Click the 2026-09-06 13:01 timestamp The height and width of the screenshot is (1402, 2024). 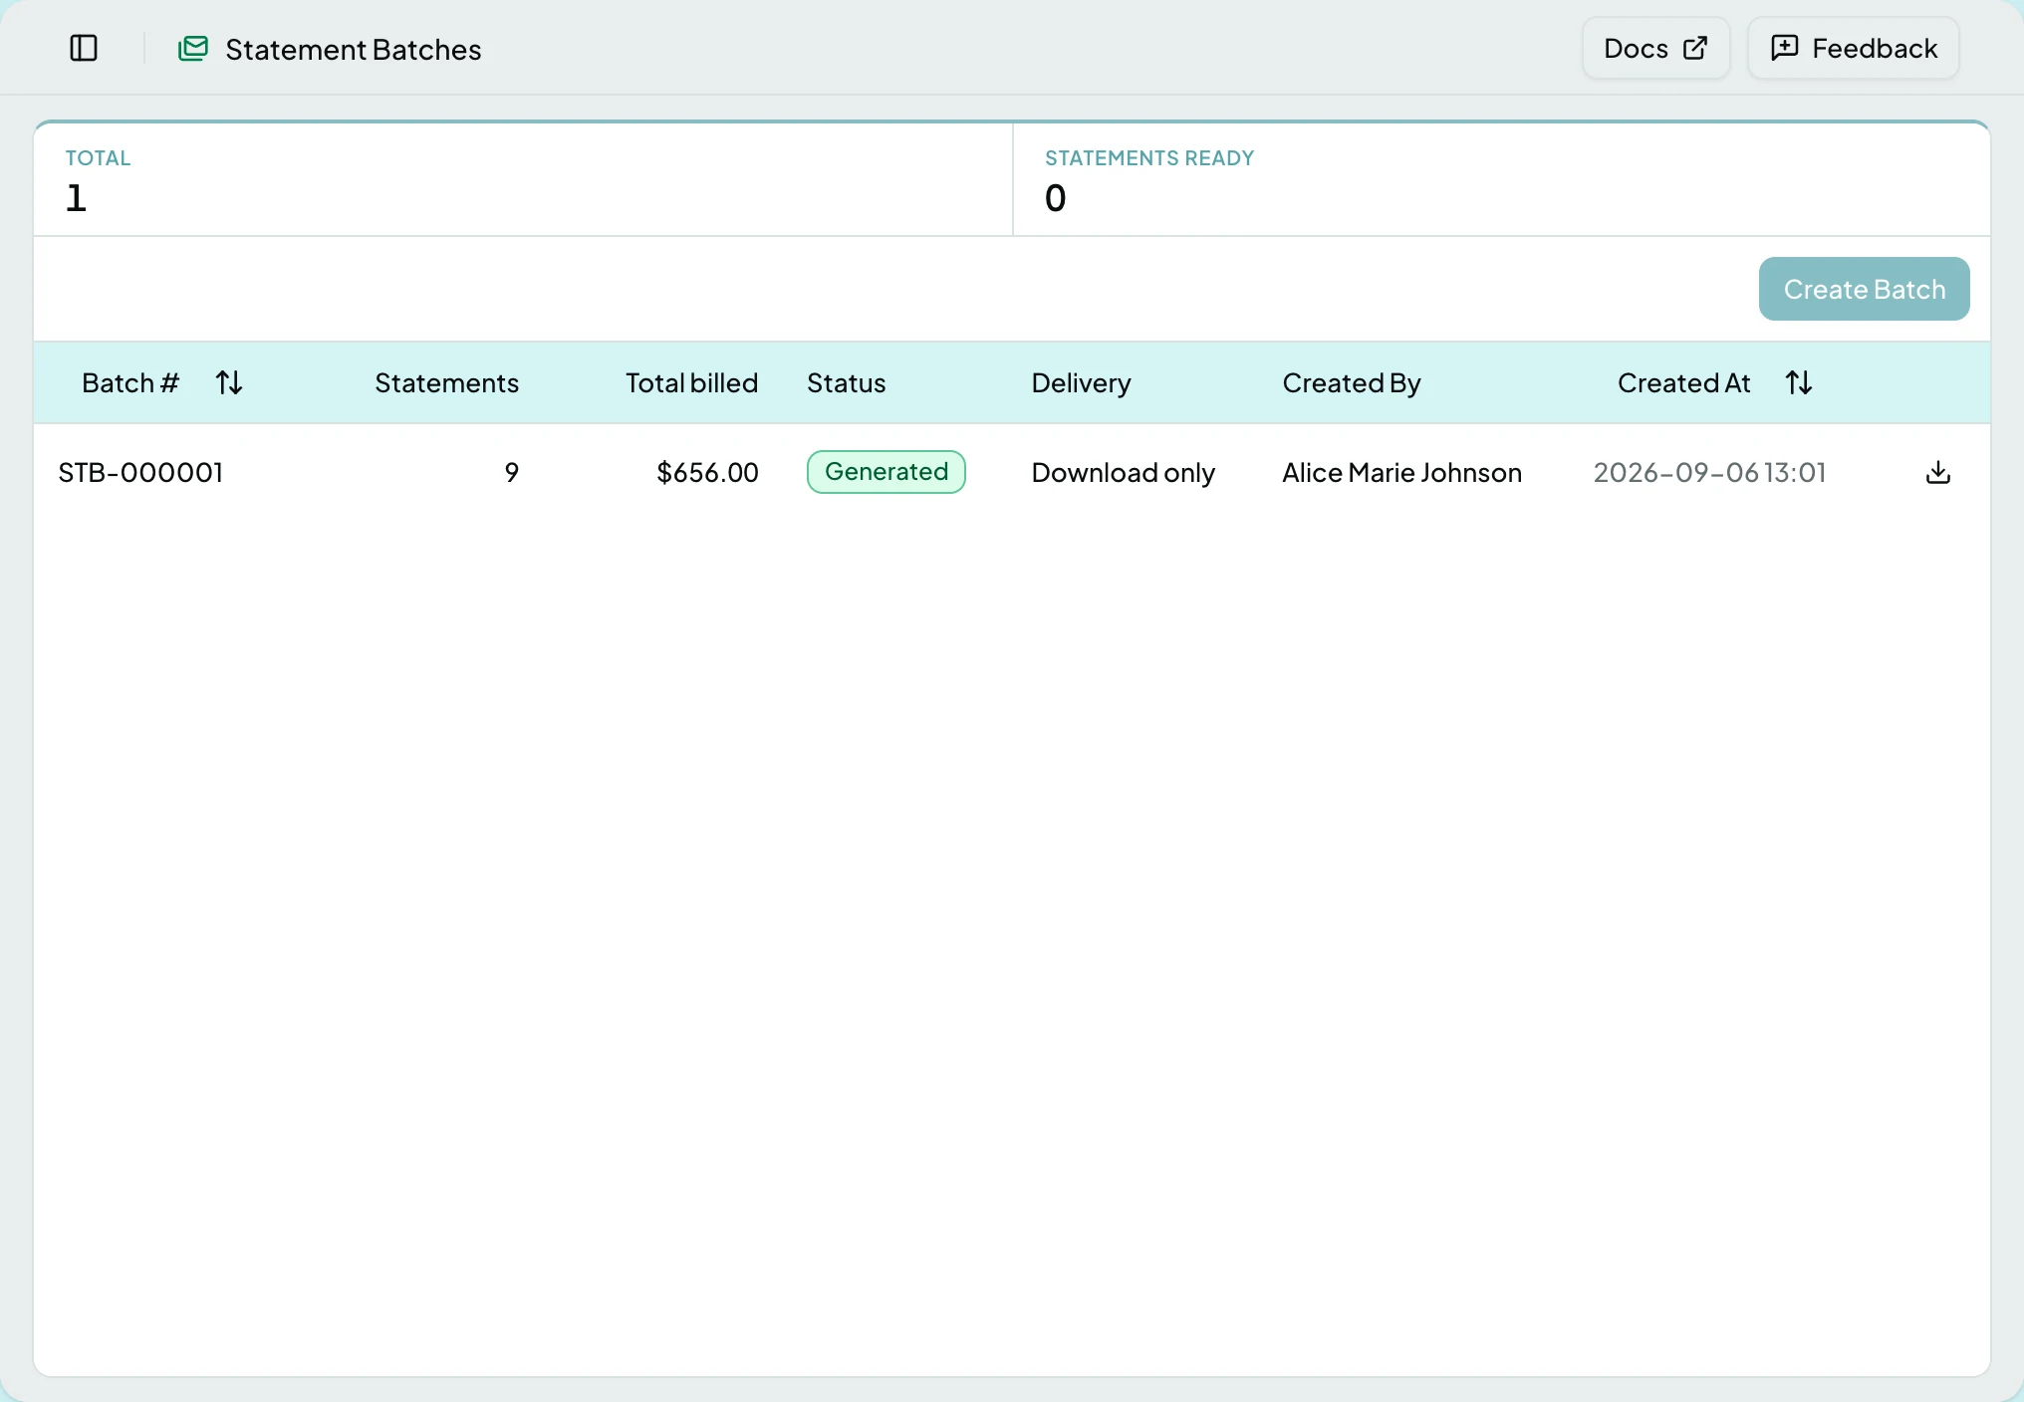pyautogui.click(x=1710, y=472)
